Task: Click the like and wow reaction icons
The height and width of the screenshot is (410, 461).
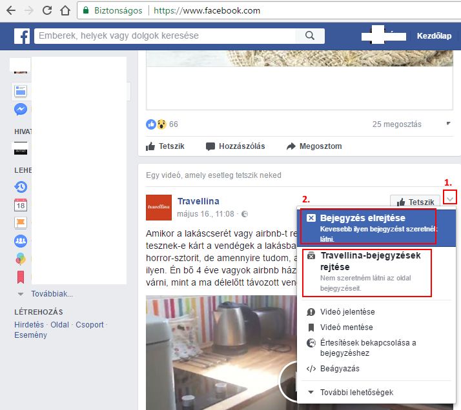Action: pyautogui.click(x=156, y=124)
